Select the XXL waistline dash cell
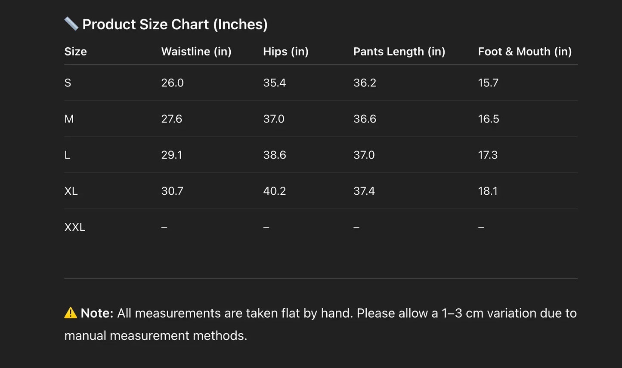 click(164, 227)
